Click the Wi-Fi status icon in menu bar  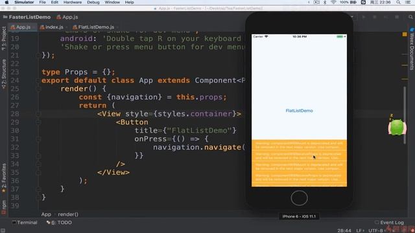(333, 2)
